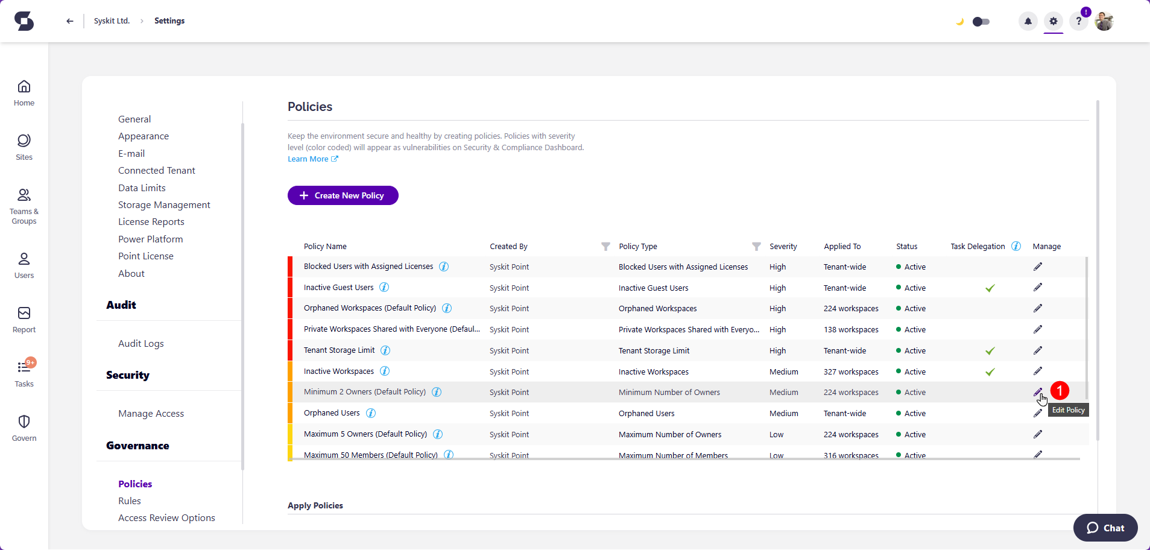Go to Storage Management settings

tap(164, 205)
